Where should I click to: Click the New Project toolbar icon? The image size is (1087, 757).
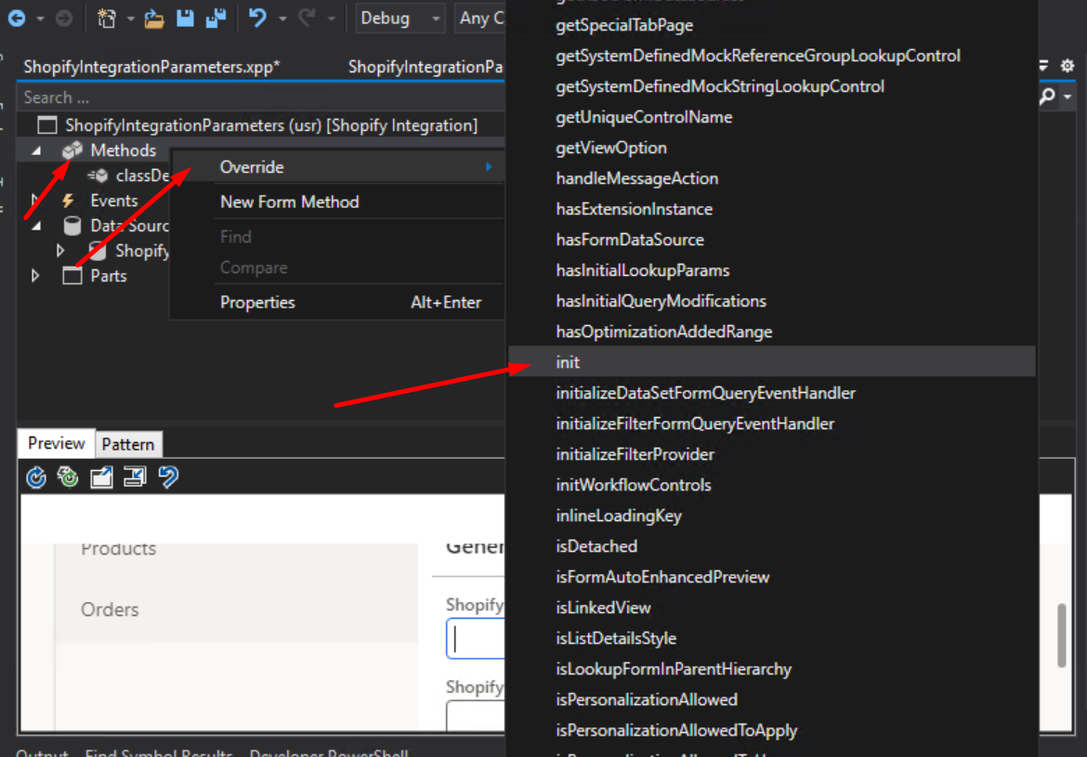pyautogui.click(x=106, y=19)
